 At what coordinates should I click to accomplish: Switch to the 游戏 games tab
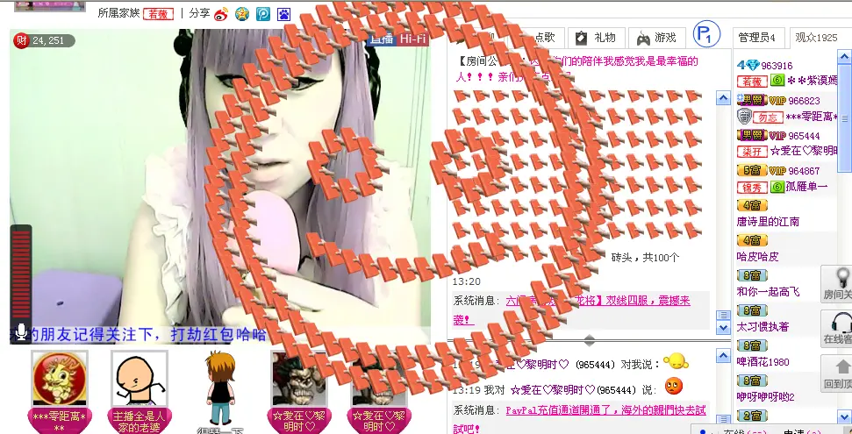[657, 38]
